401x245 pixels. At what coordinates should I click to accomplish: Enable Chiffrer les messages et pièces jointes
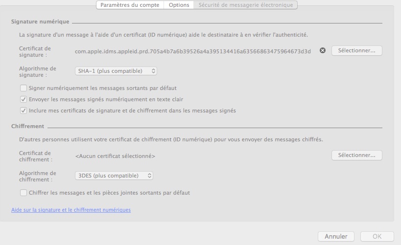tap(24, 193)
